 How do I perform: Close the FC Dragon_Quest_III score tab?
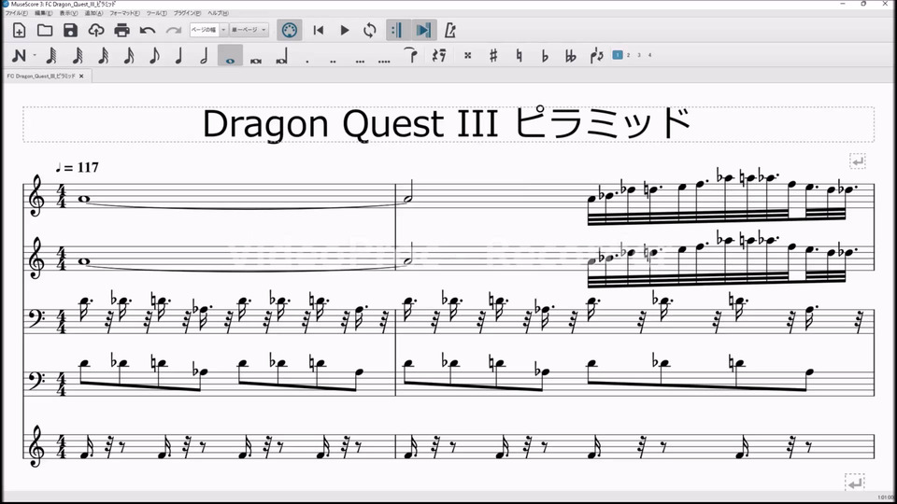(x=81, y=76)
